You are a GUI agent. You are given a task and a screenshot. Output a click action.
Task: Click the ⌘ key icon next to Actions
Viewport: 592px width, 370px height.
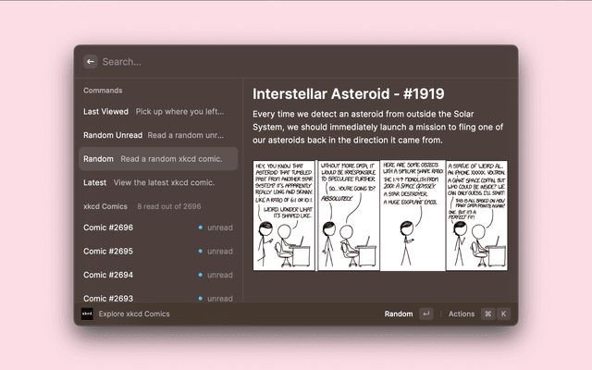[487, 314]
